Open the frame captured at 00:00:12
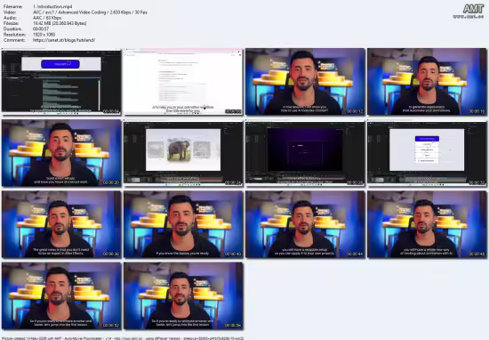489x340 pixels. pyautogui.click(x=305, y=82)
